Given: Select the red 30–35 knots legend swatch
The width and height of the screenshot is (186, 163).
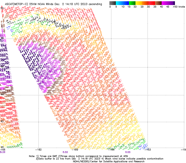Looking at the screenshot, I should pos(152,3).
